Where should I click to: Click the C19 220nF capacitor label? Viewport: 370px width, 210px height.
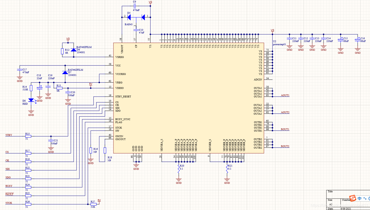51,77
